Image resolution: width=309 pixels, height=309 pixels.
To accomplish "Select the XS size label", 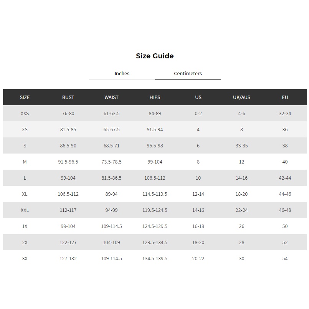I will pyautogui.click(x=25, y=129).
